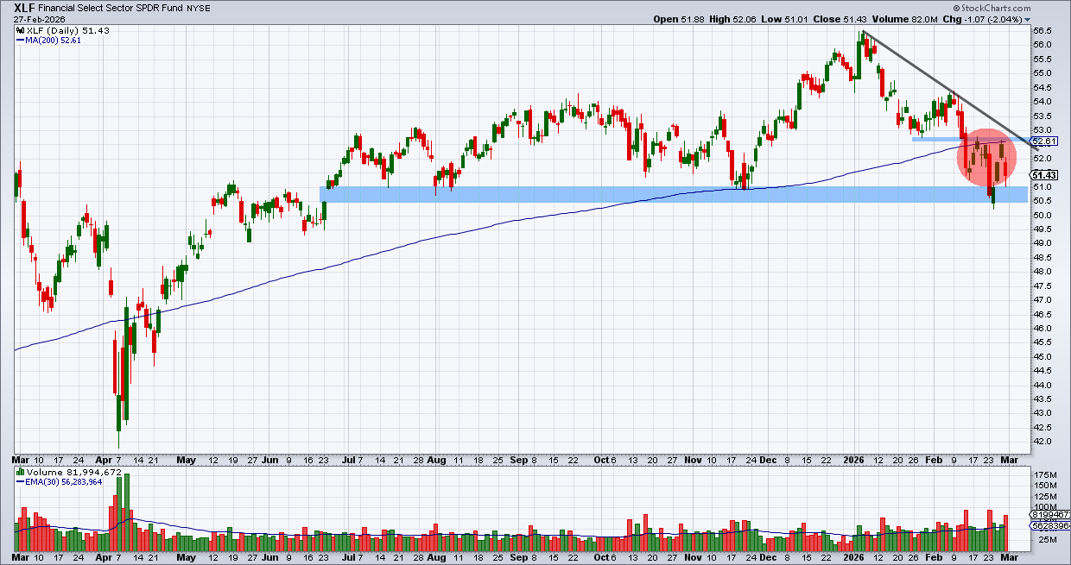Click the volume bars icon beside the Volume legend
Image resolution: width=1071 pixels, height=565 pixels.
[21, 472]
